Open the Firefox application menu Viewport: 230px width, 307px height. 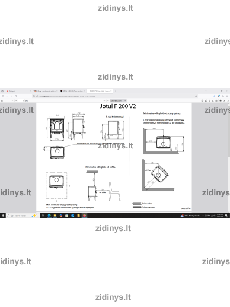tap(227, 96)
